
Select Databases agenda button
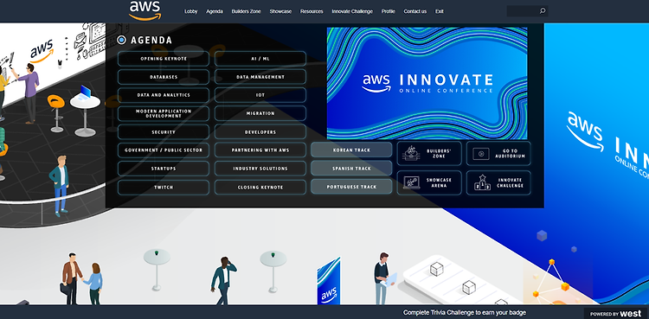(x=164, y=77)
